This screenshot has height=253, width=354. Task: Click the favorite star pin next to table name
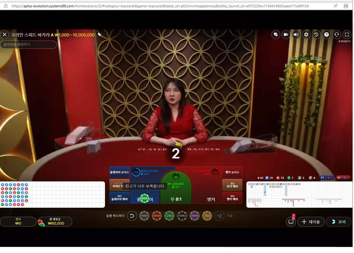coord(99,35)
